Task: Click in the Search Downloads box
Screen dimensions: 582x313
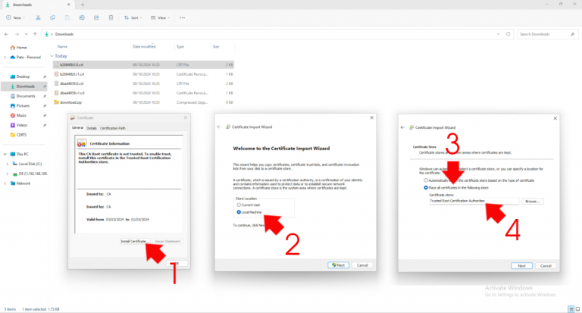Action: [x=544, y=34]
